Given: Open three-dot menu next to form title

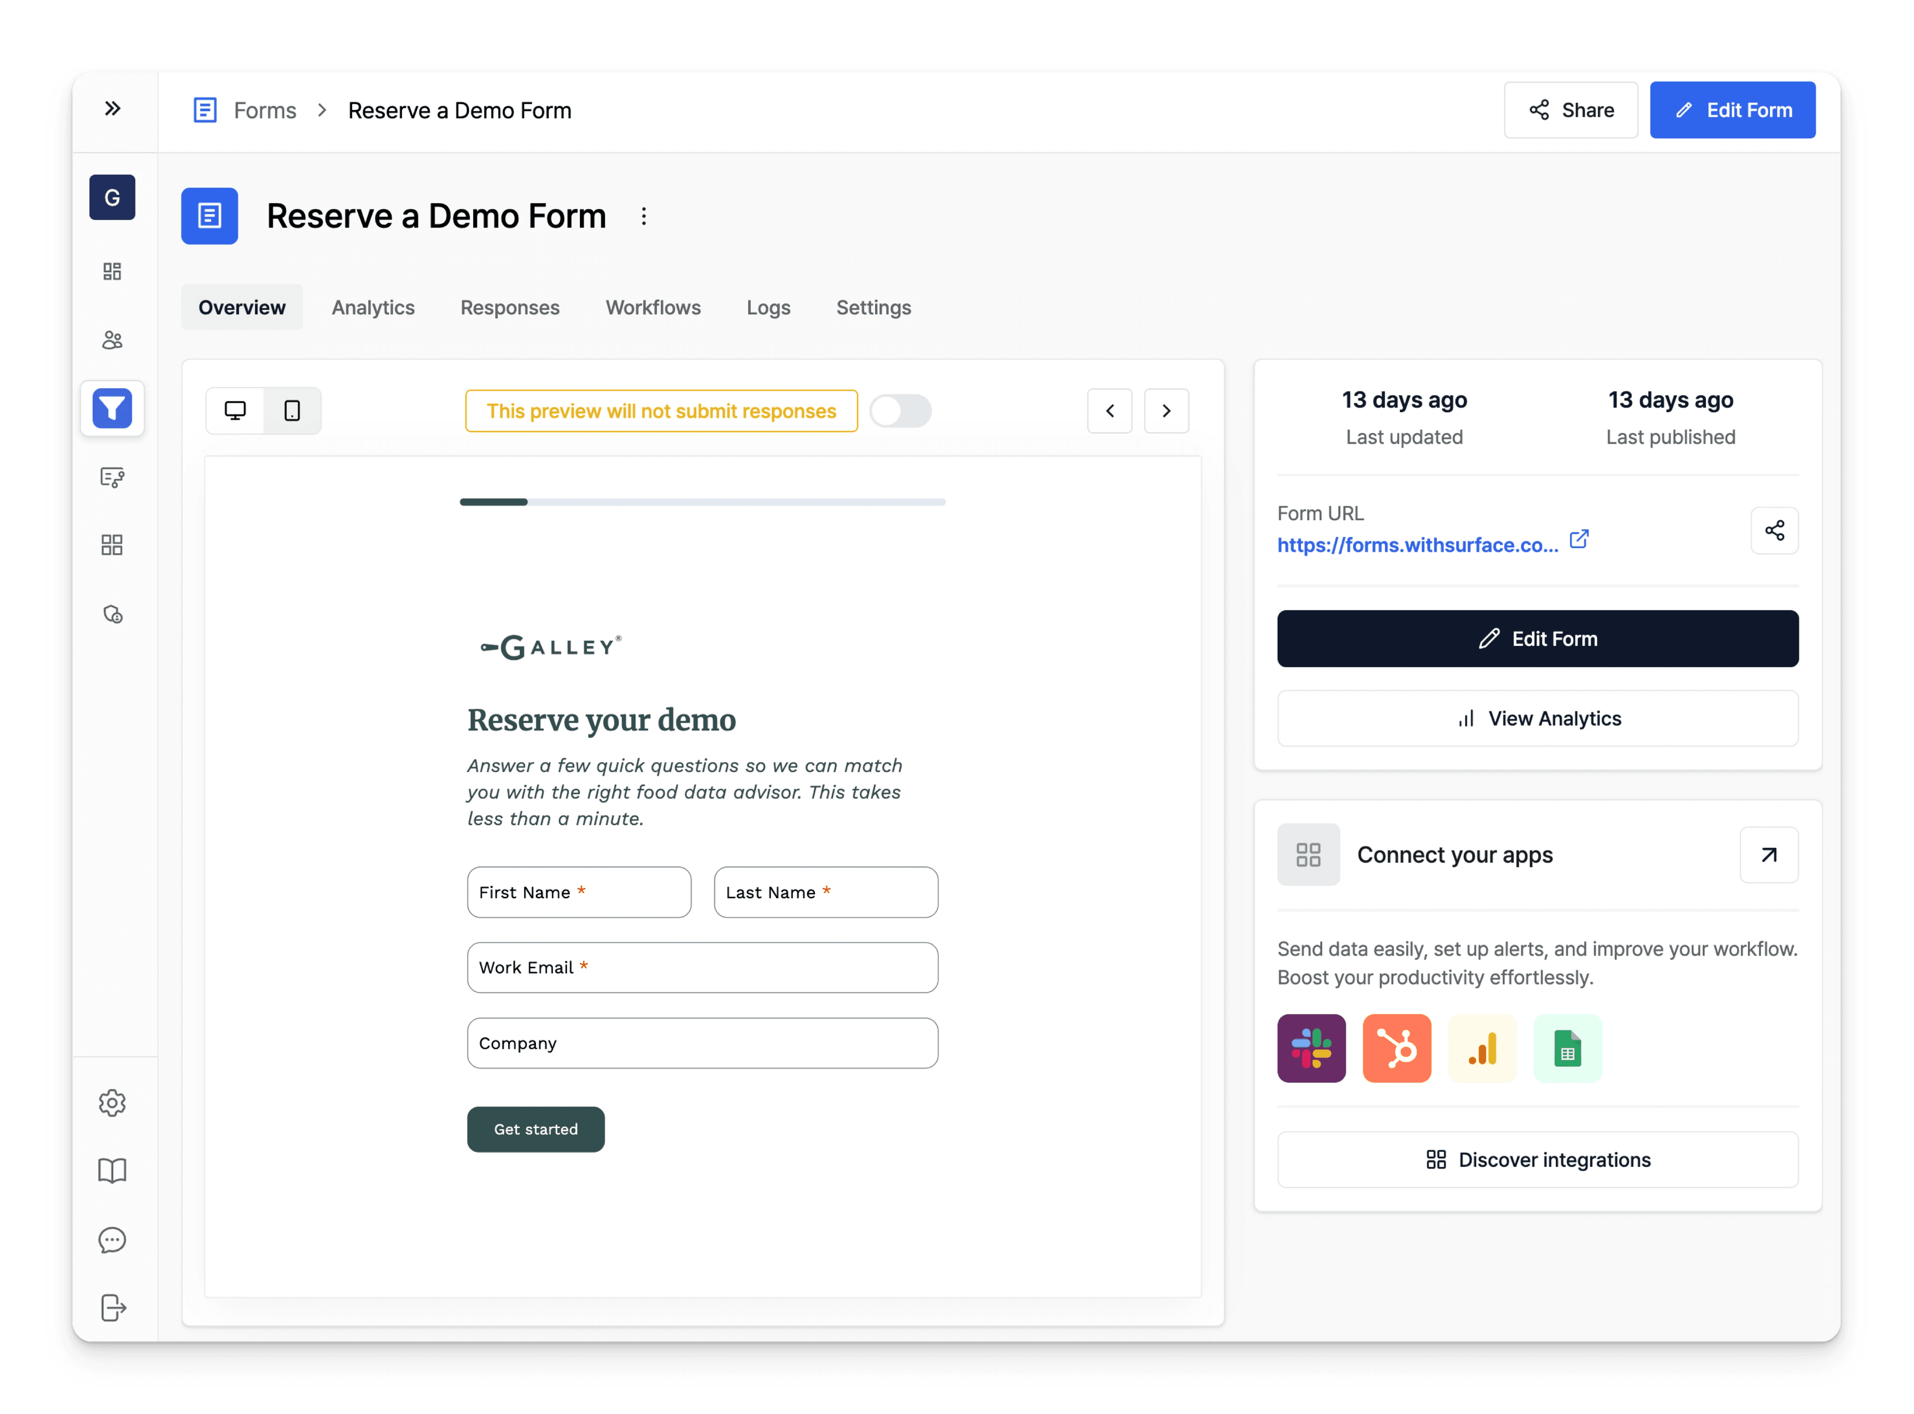Looking at the screenshot, I should coord(644,216).
